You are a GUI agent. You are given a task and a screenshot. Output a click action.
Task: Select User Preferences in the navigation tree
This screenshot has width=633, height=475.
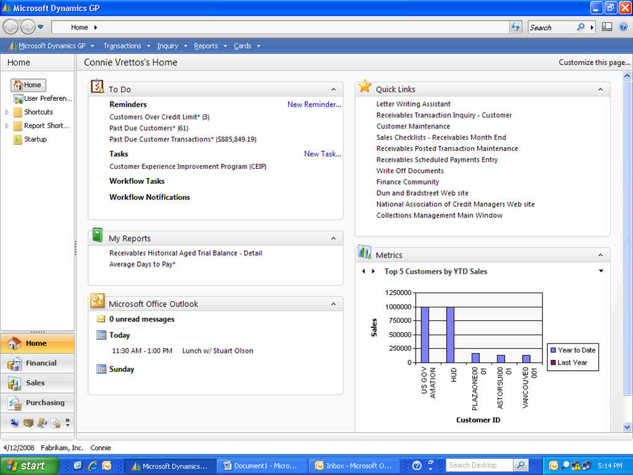coord(43,99)
